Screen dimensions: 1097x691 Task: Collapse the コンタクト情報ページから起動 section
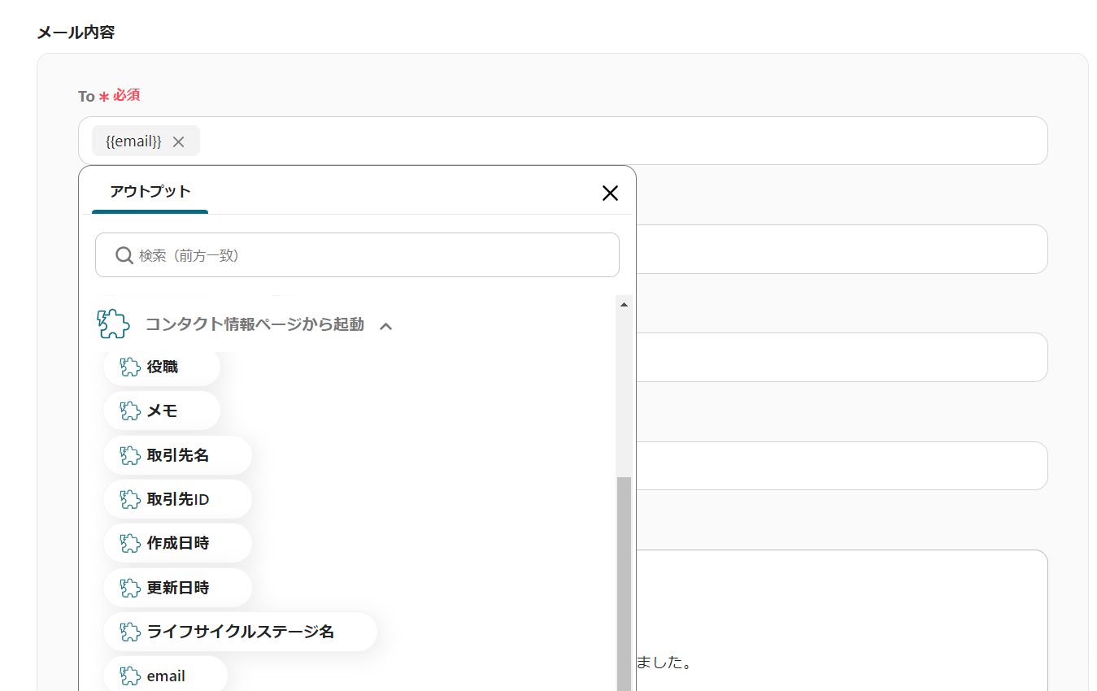point(386,326)
